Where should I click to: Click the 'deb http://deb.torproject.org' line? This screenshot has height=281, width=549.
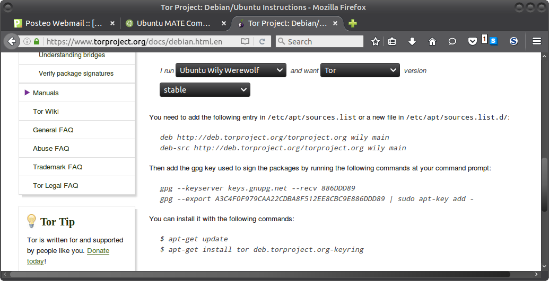click(275, 138)
